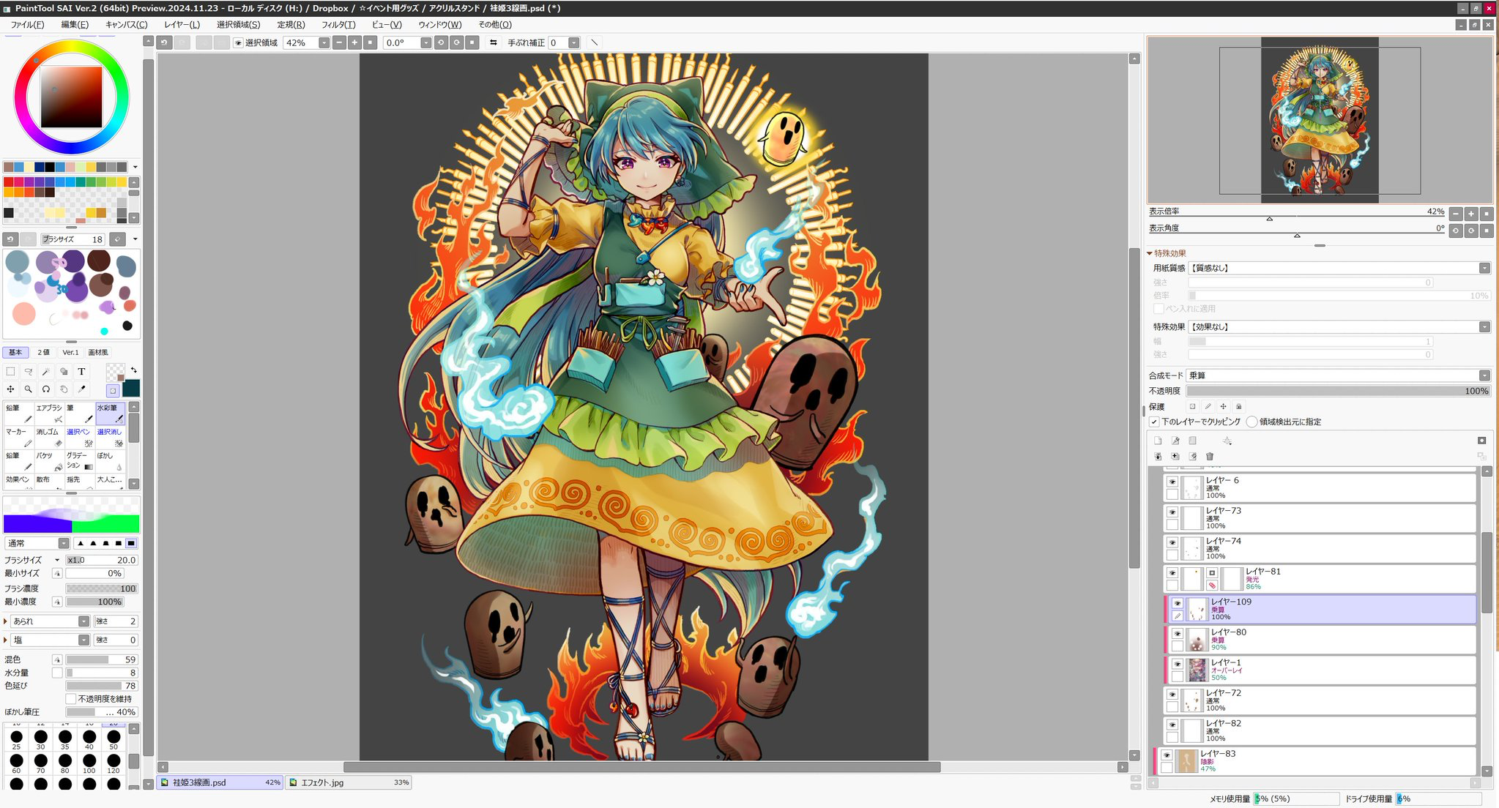This screenshot has width=1499, height=808.
Task: Pick the eyedropper color tool
Action: click(x=81, y=389)
